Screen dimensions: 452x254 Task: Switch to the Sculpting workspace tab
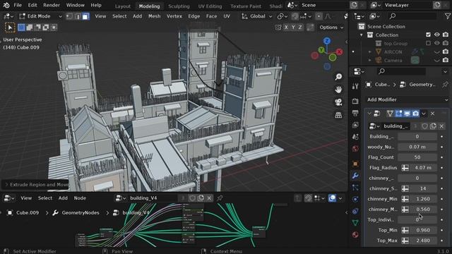pyautogui.click(x=179, y=6)
